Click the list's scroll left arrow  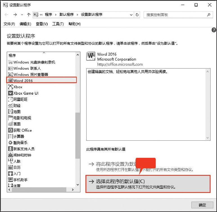click(9, 190)
